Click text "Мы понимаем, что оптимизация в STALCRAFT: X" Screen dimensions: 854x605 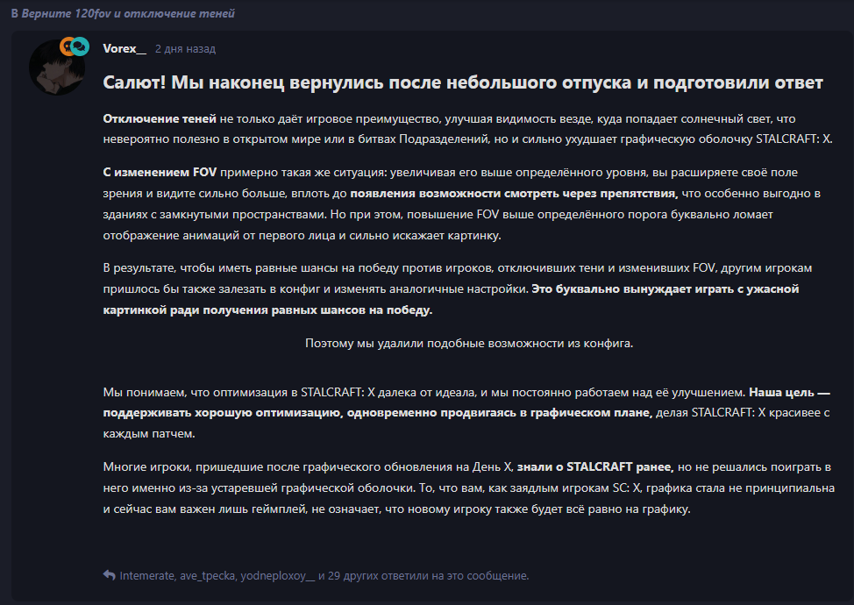pos(239,392)
